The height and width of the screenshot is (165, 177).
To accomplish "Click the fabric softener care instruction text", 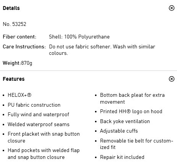I will (102, 50).
